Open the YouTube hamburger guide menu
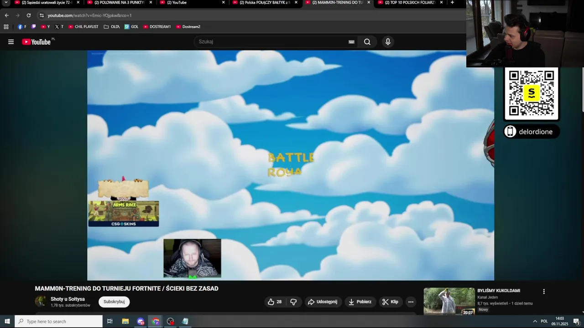This screenshot has width=584, height=328. (x=11, y=42)
